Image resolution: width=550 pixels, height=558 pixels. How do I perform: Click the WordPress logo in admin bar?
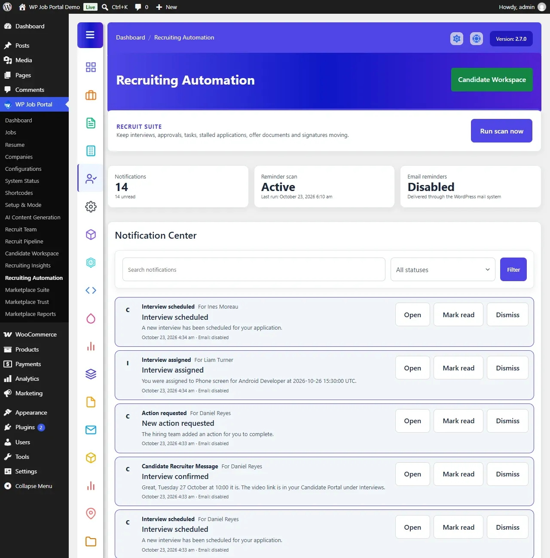click(7, 7)
